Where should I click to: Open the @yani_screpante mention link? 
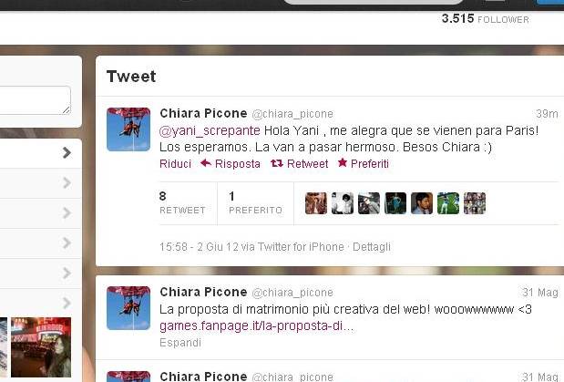210,130
